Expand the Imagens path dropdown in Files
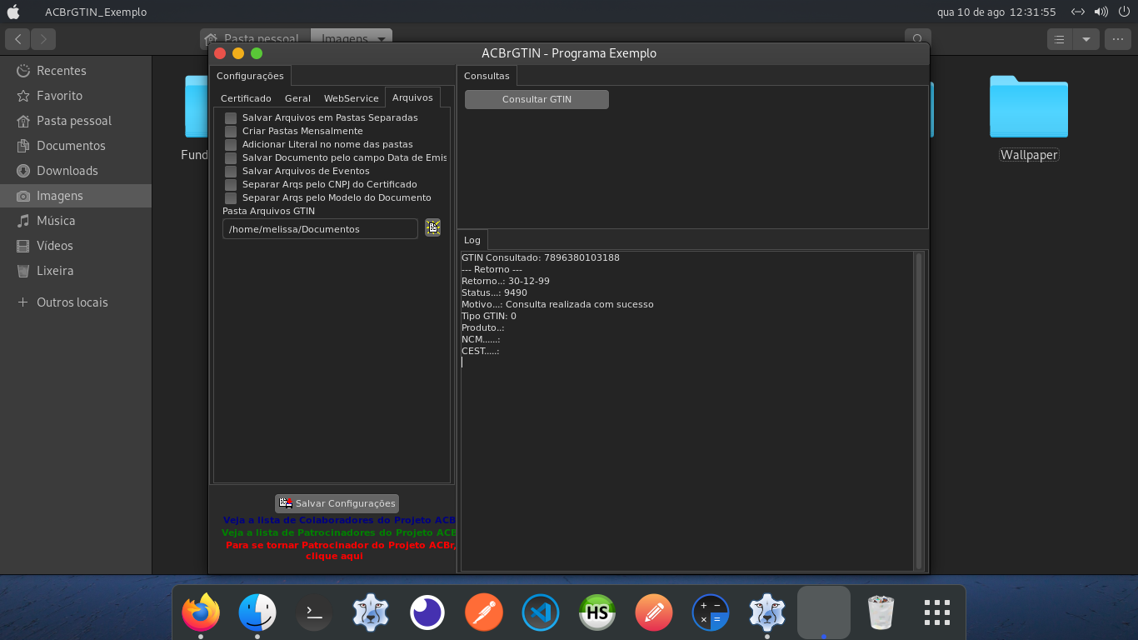1138x640 pixels. click(x=382, y=39)
